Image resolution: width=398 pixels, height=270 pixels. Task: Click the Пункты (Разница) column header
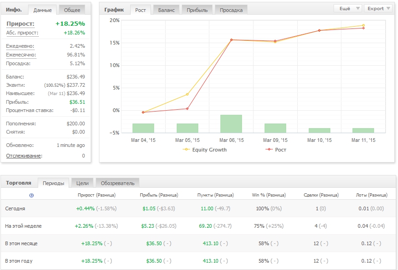pos(215,195)
